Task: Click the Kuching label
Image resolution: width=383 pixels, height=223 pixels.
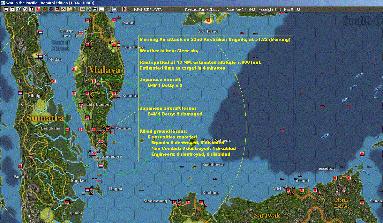Action: click(x=211, y=193)
